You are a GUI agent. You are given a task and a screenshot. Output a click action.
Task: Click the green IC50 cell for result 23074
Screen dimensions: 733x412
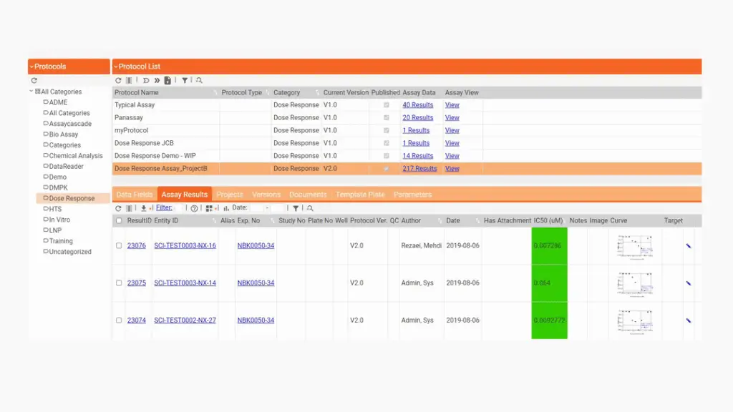tap(549, 320)
